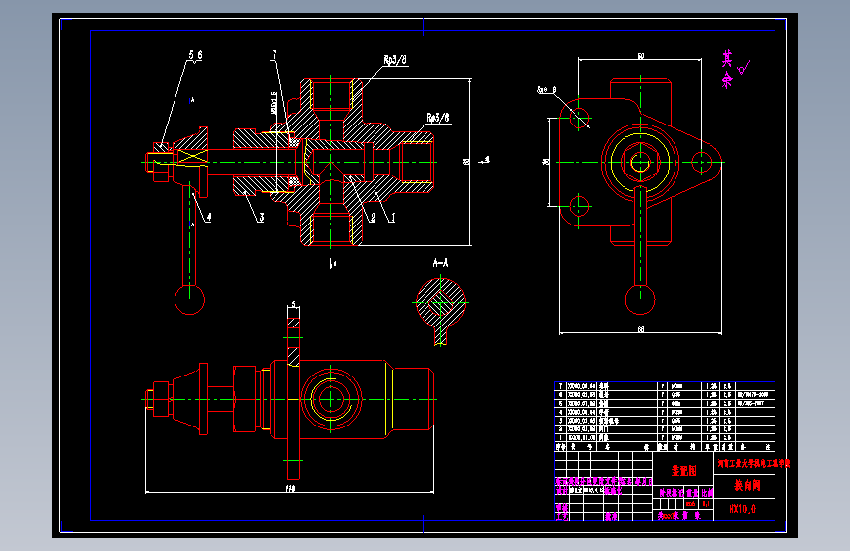Image resolution: width=850 pixels, height=551 pixels.
Task: Click the red 换向阀 part name
Action: 747,485
